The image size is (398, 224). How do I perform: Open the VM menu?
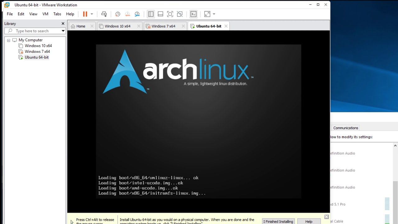click(45, 14)
